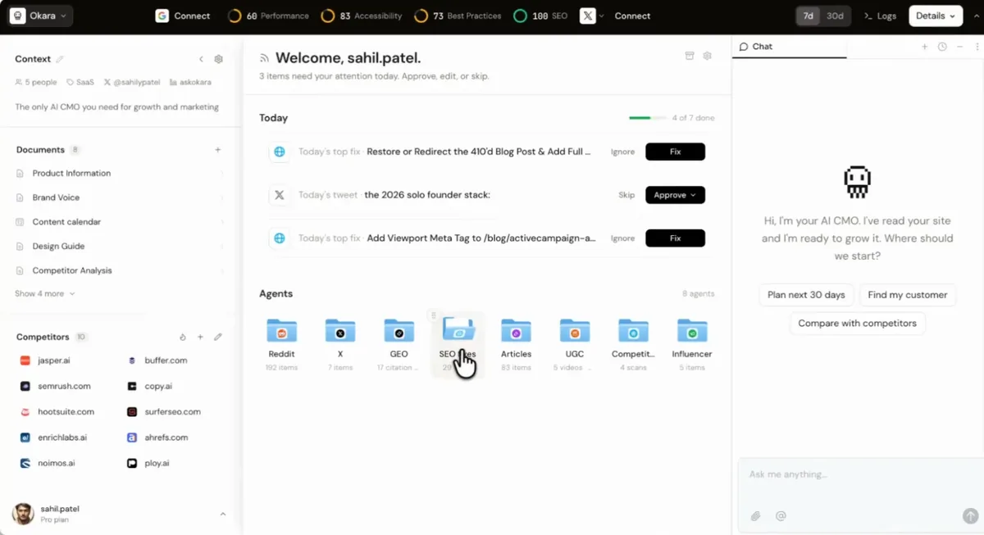Start a new chat with plus icon
The height and width of the screenshot is (535, 984).
tap(925, 47)
